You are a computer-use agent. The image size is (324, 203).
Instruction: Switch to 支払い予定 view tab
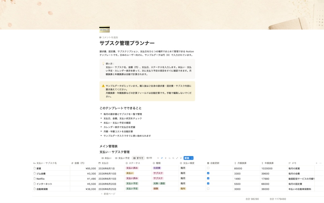coord(122,158)
